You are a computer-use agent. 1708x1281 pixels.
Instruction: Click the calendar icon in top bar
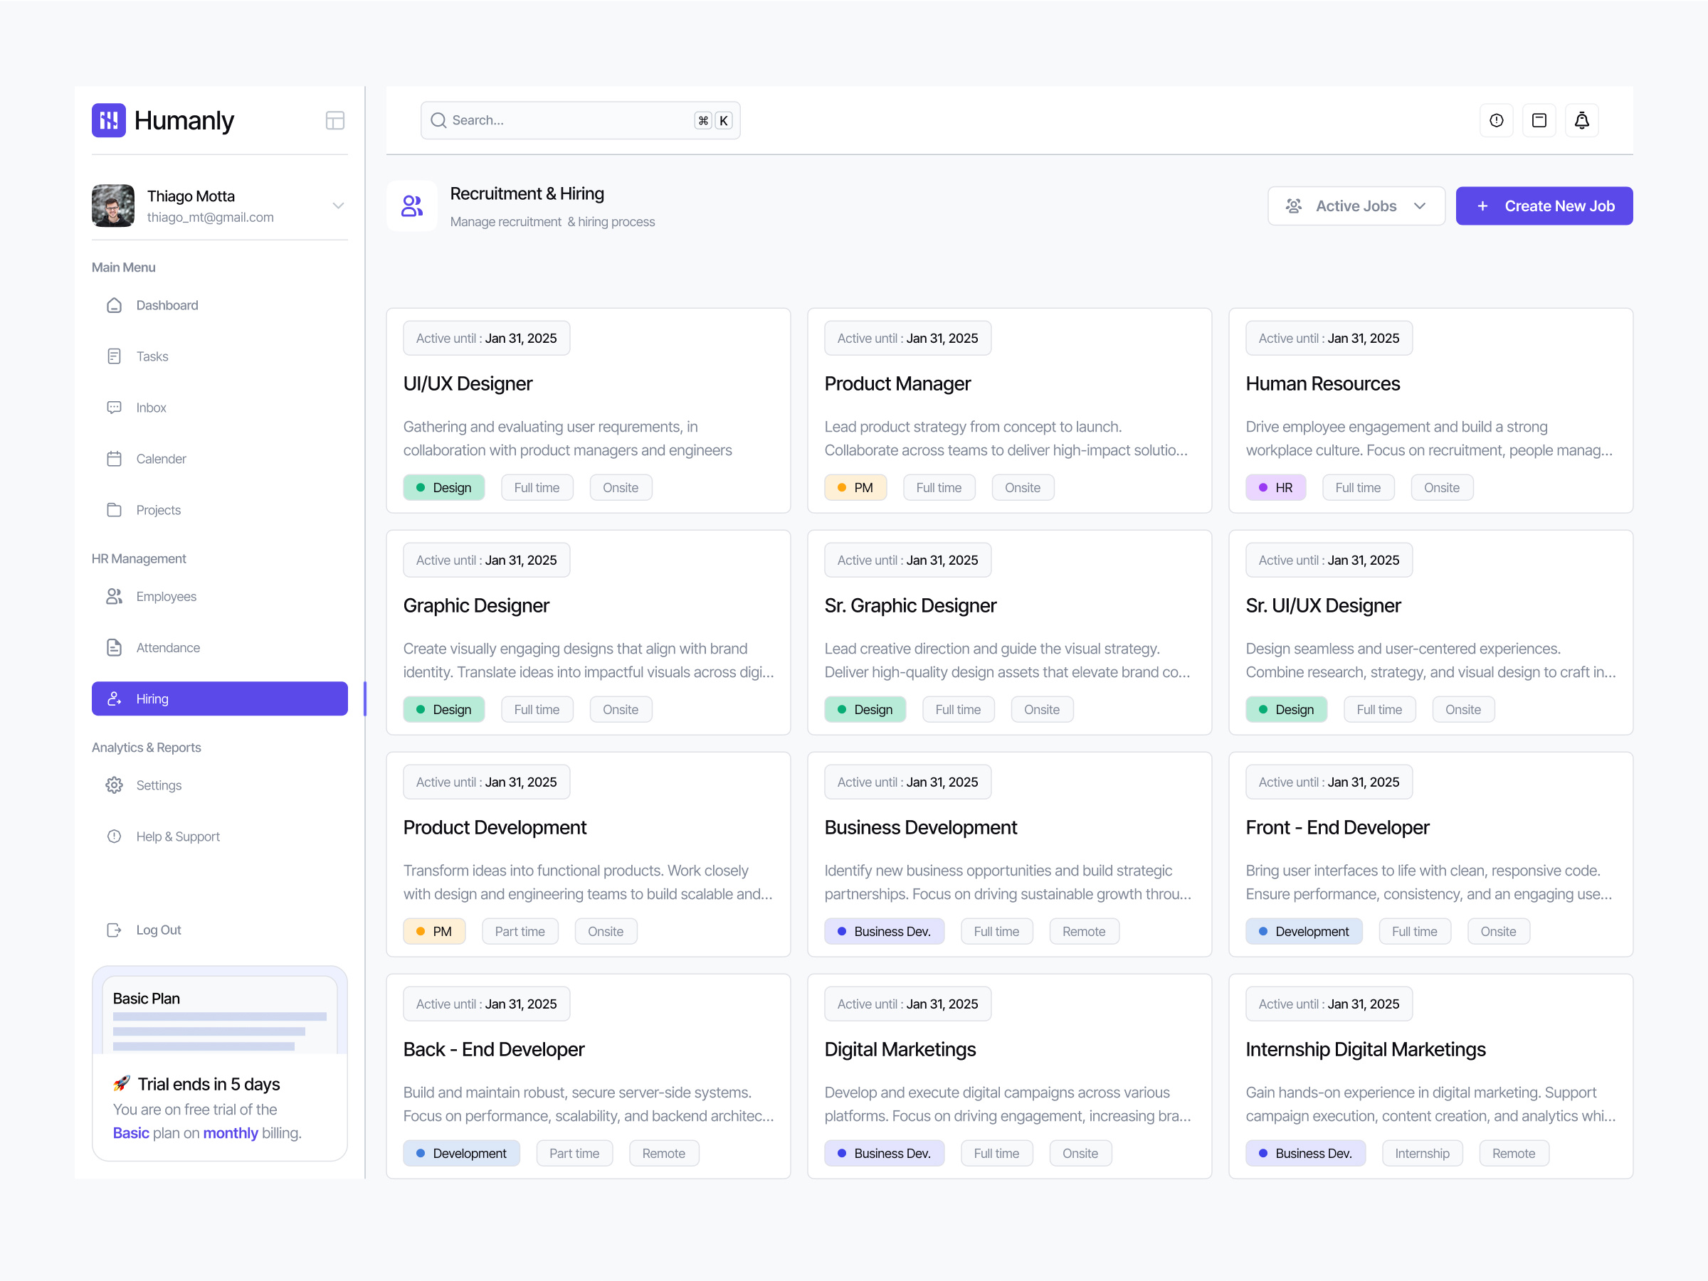click(1539, 120)
